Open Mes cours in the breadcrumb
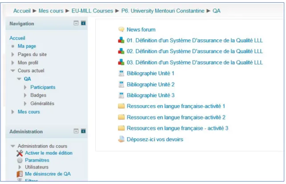Image resolution: width=286 pixels, height=184 pixels. [x=51, y=11]
